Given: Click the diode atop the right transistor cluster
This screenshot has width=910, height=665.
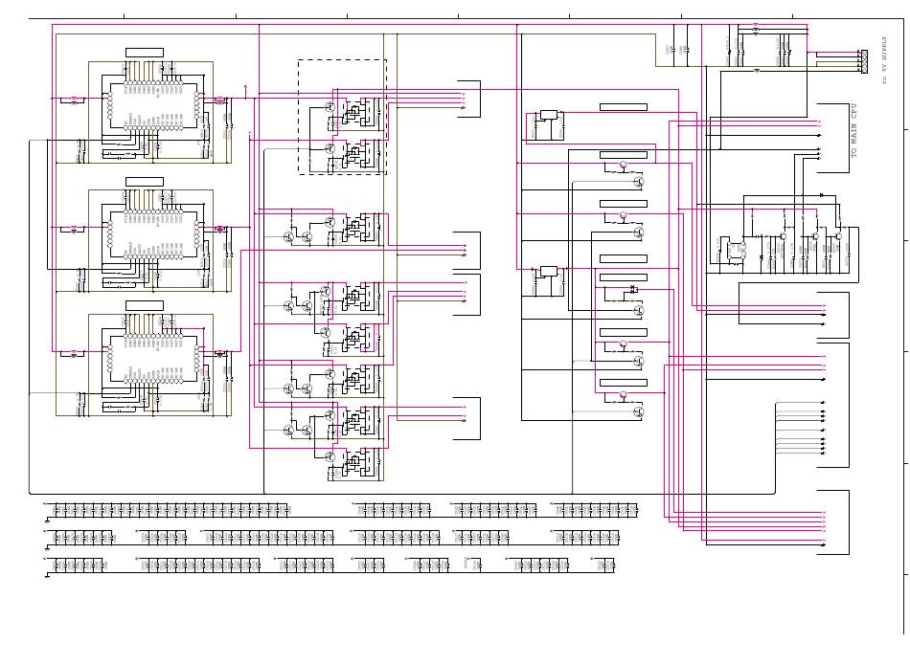Looking at the screenshot, I should coord(822,195).
